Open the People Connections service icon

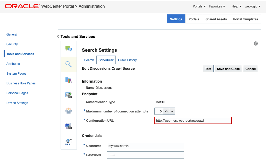(69, 111)
